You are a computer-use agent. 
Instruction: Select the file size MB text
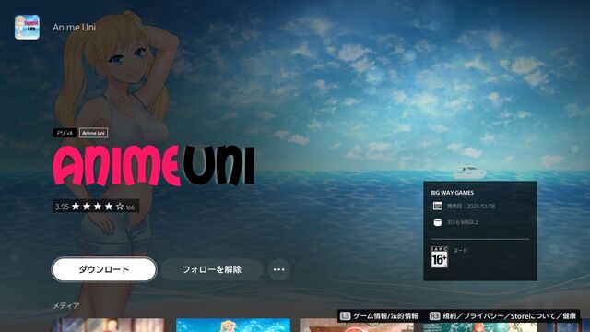[x=463, y=222]
